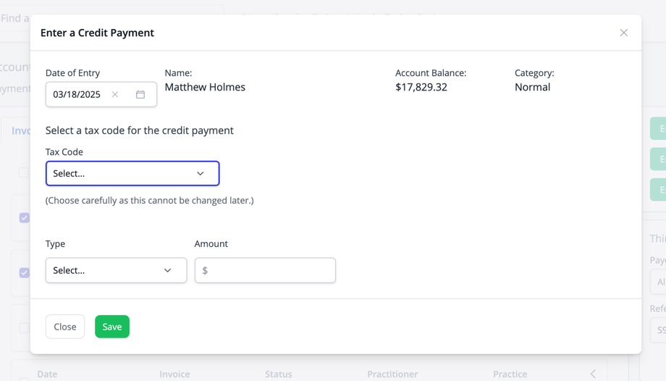Click the Invoice column header
Image resolution: width=666 pixels, height=381 pixels.
(174, 374)
